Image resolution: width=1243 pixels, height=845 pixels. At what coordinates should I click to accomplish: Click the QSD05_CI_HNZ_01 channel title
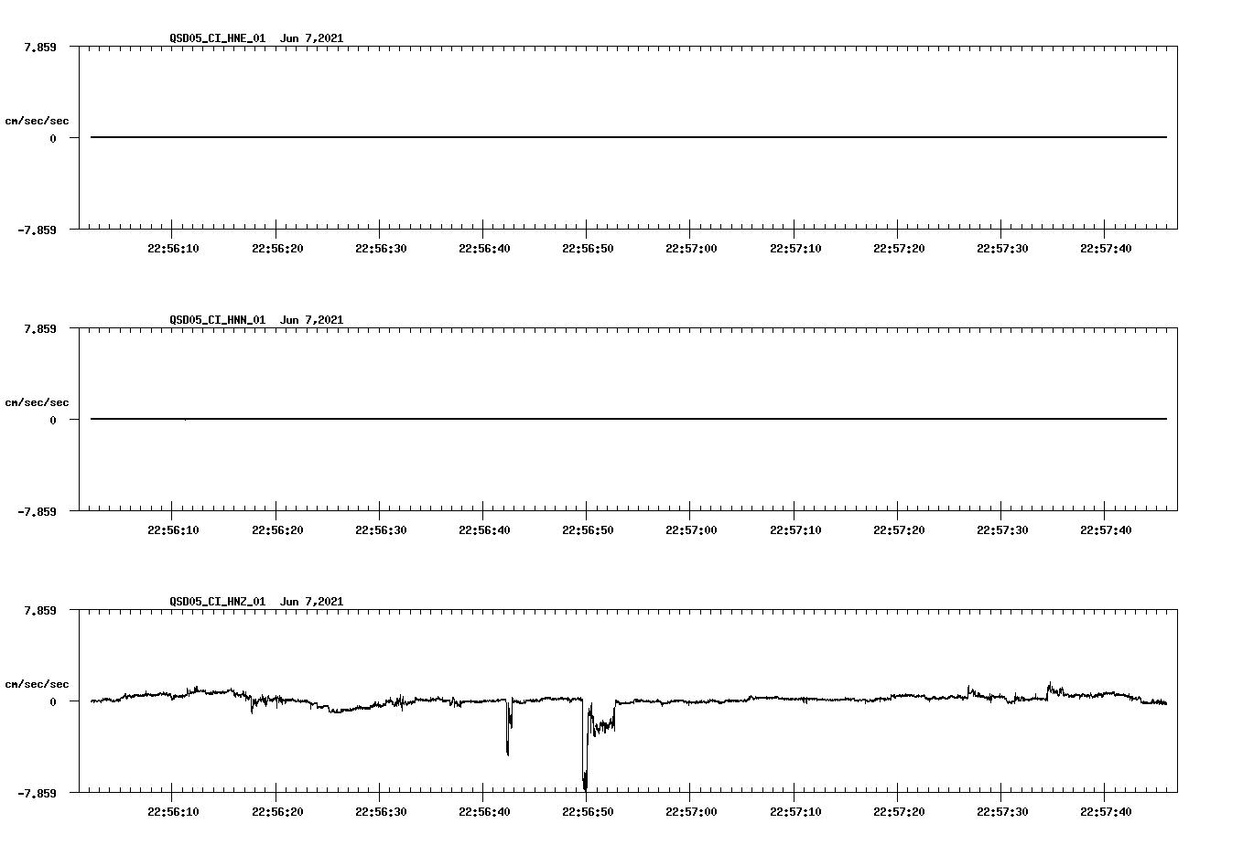218,602
